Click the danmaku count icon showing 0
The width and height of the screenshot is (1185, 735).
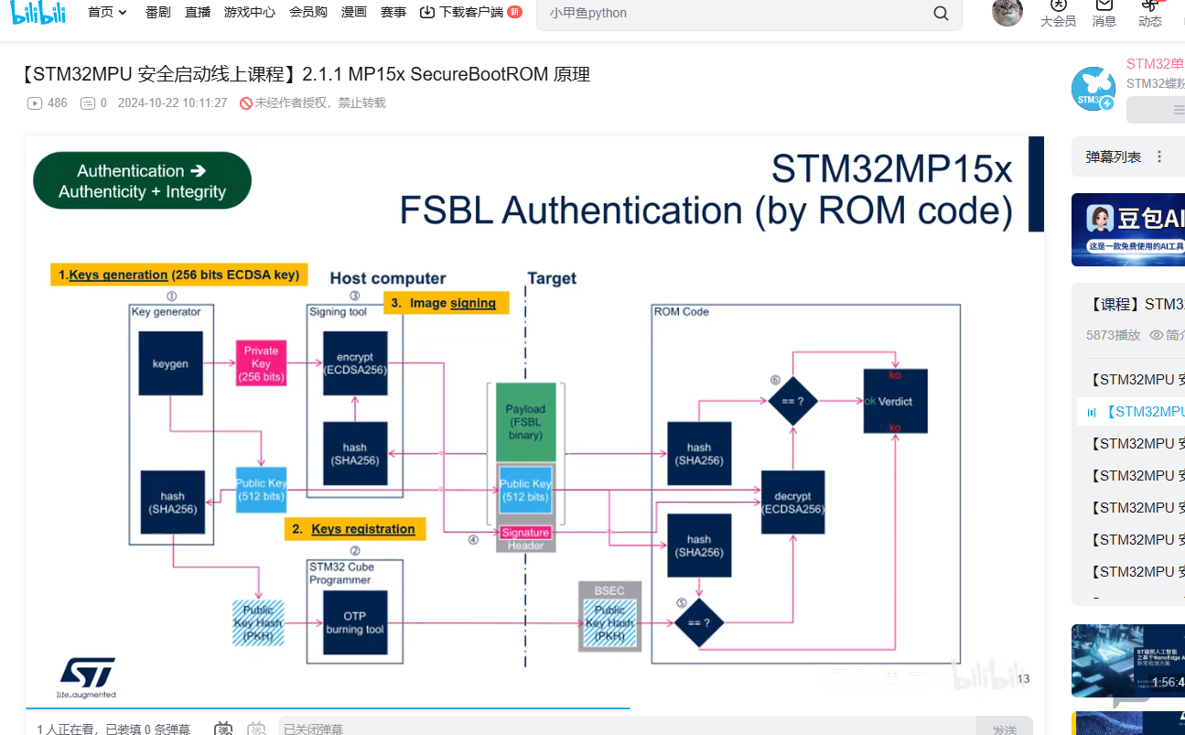pos(88,103)
